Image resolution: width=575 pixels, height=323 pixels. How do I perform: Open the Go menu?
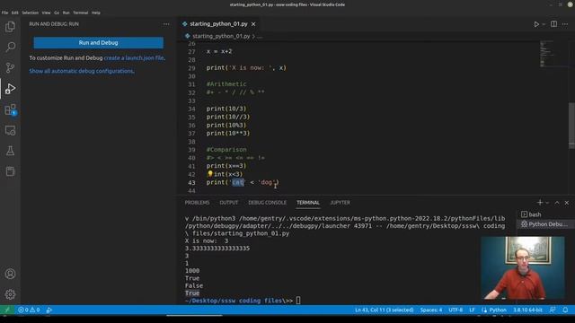[57, 13]
